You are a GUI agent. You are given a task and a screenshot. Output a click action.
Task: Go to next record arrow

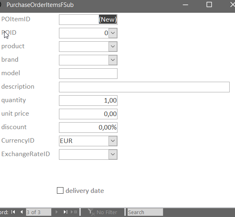56,212
